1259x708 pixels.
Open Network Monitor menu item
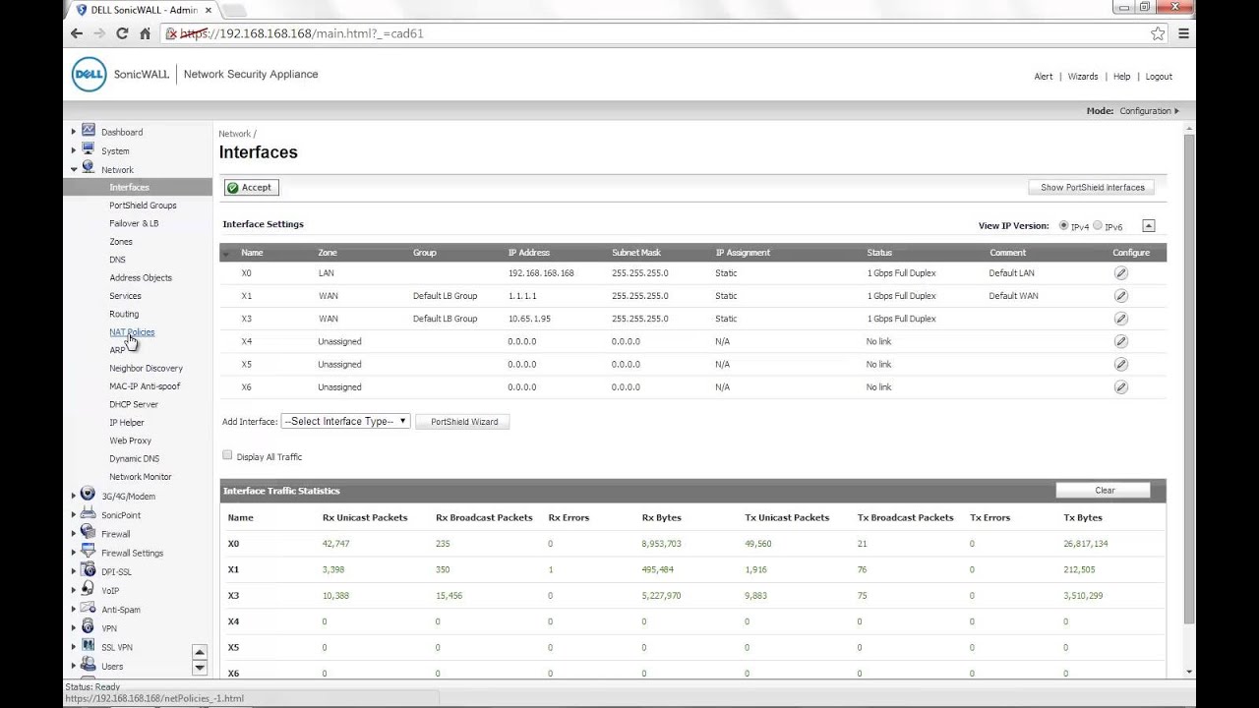pyautogui.click(x=141, y=477)
